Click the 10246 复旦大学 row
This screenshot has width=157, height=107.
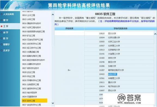tap(119, 62)
